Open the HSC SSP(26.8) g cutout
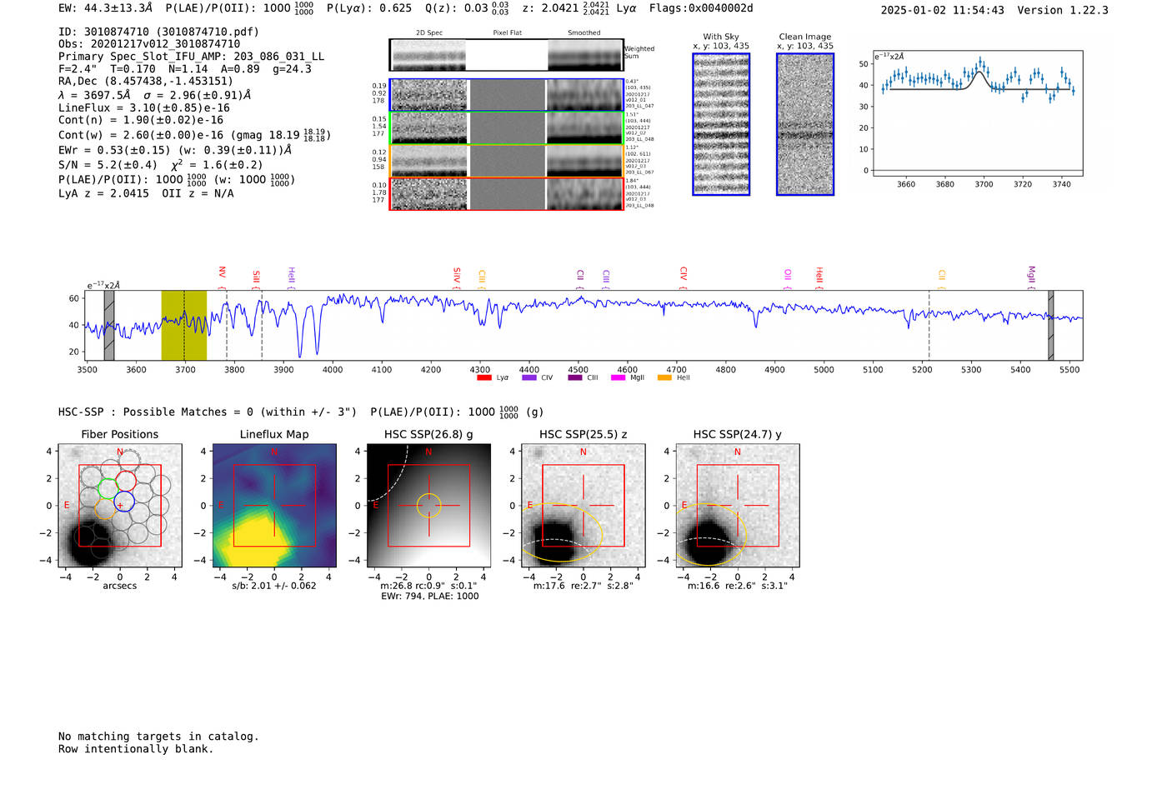1167x794 pixels. [x=428, y=506]
